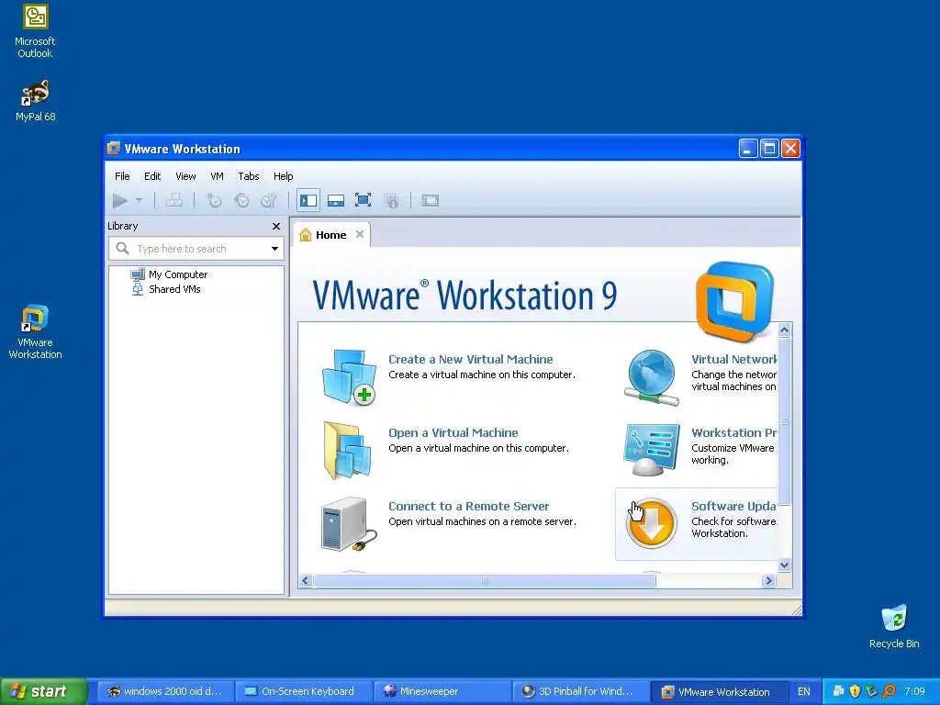Image resolution: width=940 pixels, height=705 pixels.
Task: Select the VMware Workstation desktop shortcut
Action: [x=35, y=332]
